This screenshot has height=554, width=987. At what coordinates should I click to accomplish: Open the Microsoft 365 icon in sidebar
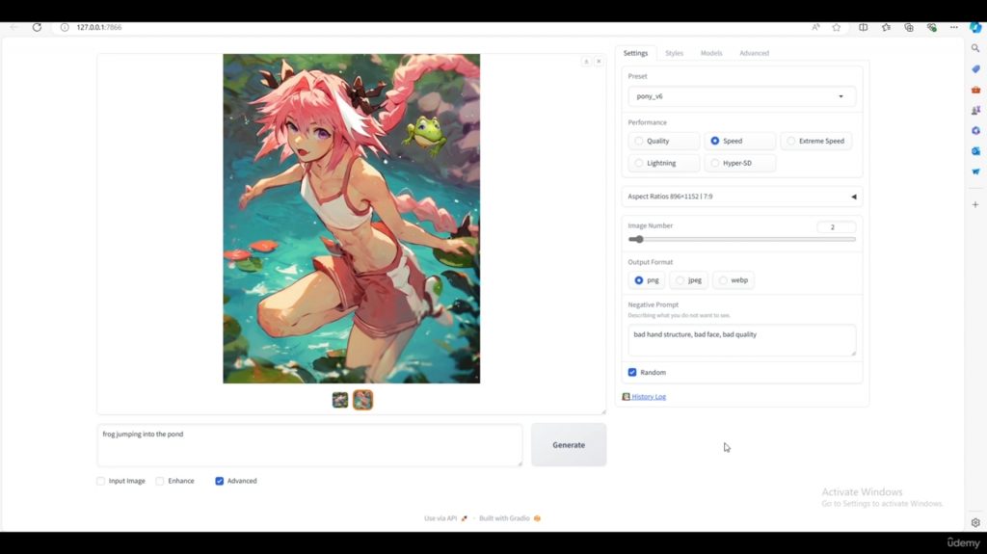tap(975, 131)
